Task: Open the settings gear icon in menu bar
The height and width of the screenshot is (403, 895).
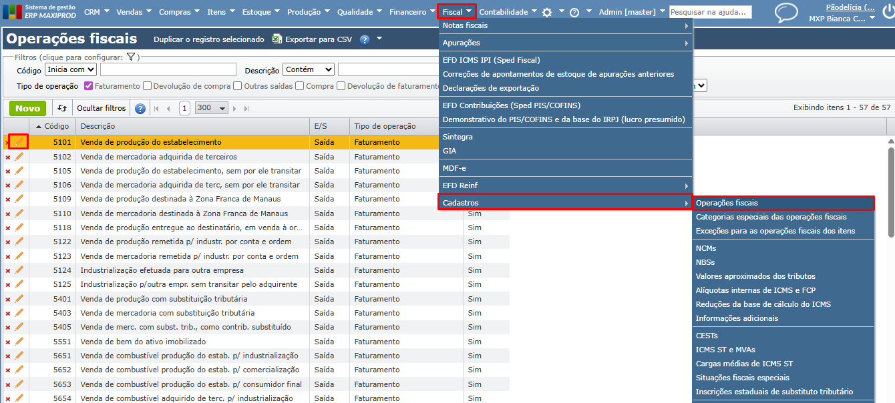Action: [x=547, y=12]
